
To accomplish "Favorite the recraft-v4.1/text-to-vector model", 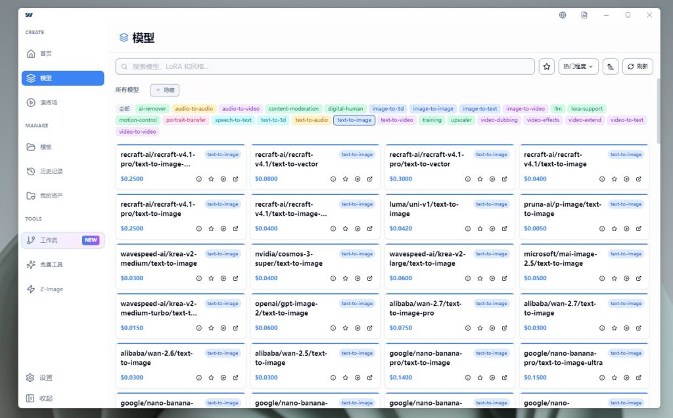I will pyautogui.click(x=345, y=179).
